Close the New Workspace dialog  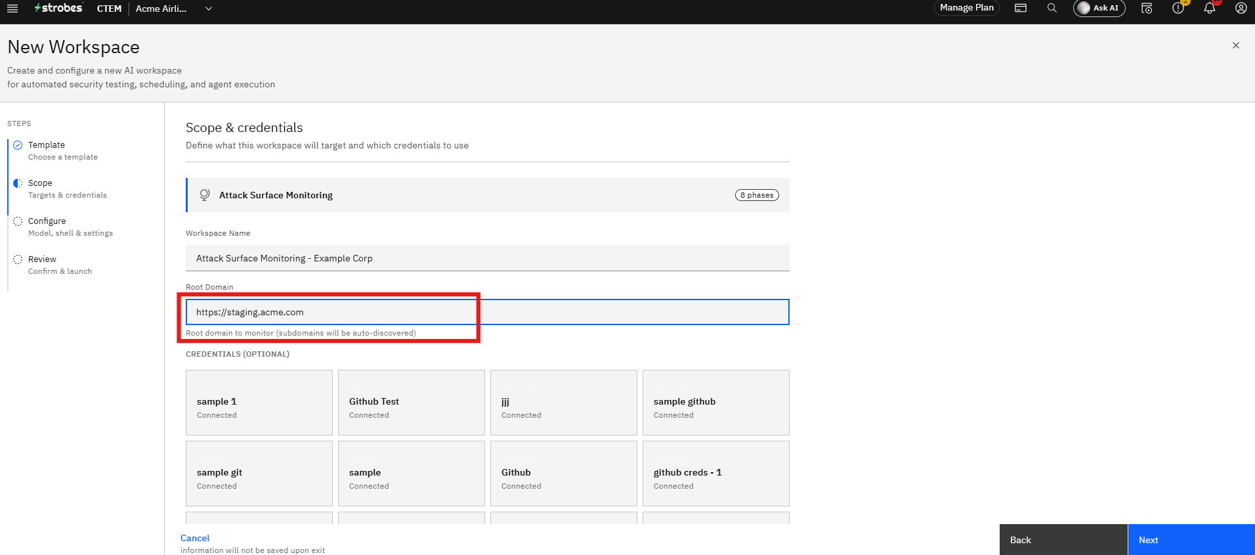(x=1236, y=45)
